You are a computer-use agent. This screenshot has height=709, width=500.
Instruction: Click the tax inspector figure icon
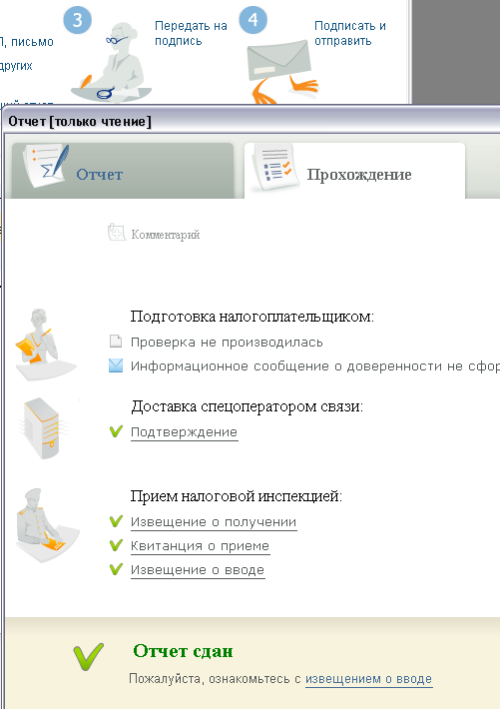click(47, 524)
